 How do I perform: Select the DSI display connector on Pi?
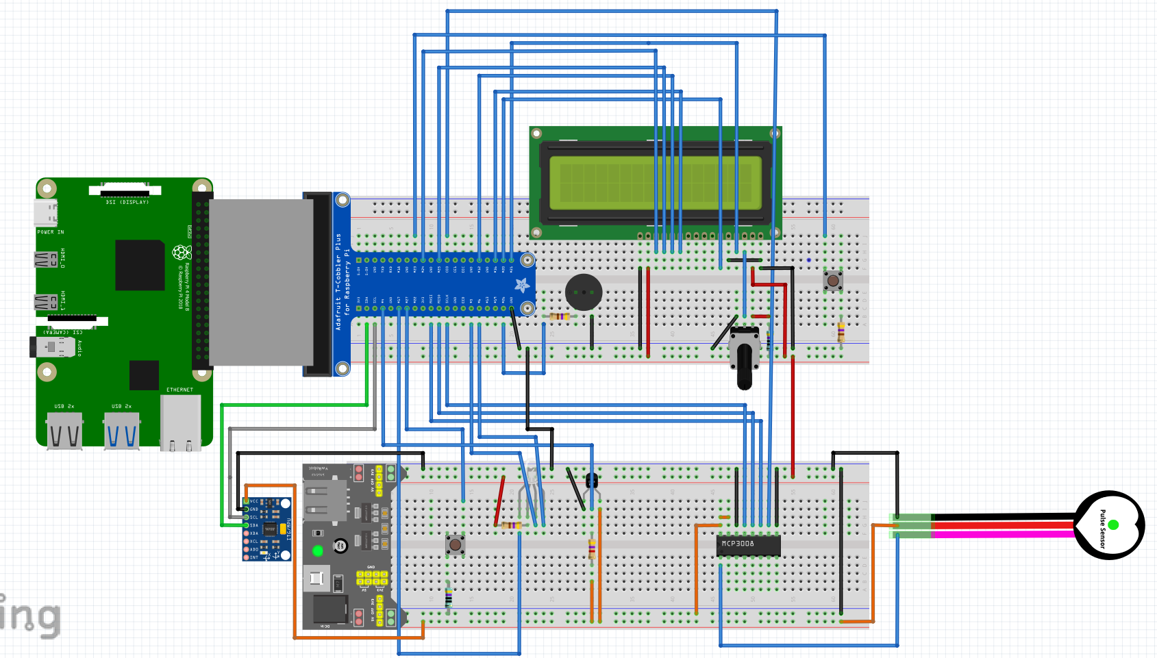pyautogui.click(x=125, y=189)
